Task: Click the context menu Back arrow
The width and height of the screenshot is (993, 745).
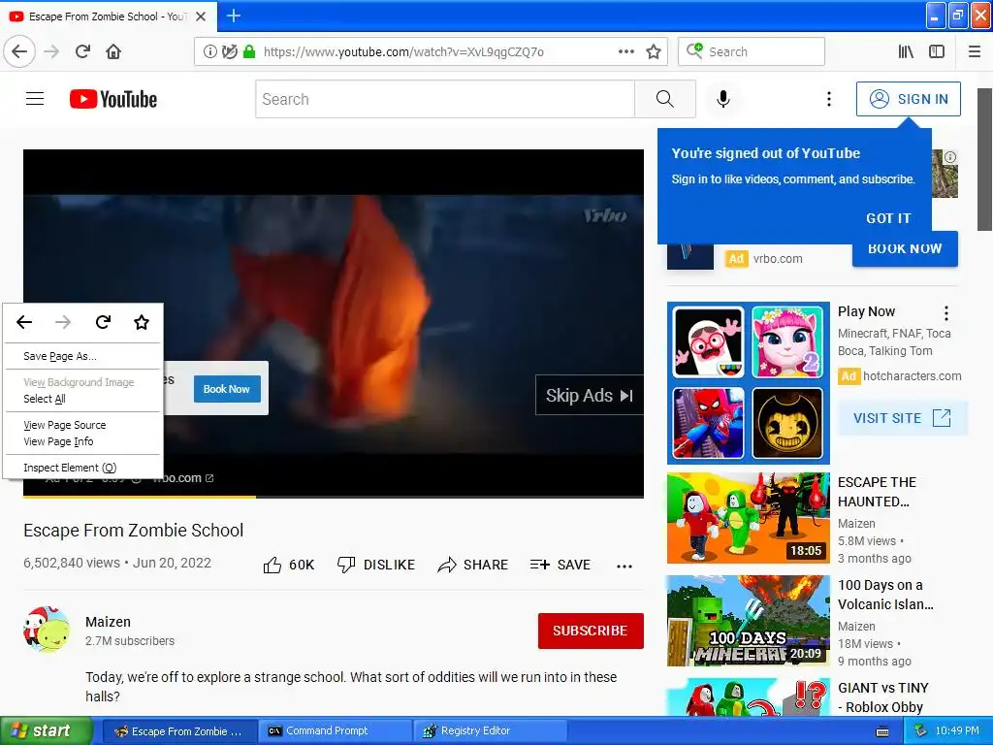Action: pos(24,322)
